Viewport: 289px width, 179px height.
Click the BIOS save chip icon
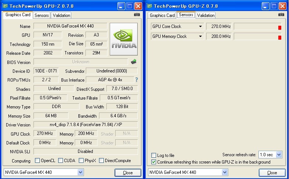pyautogui.click(x=134, y=62)
